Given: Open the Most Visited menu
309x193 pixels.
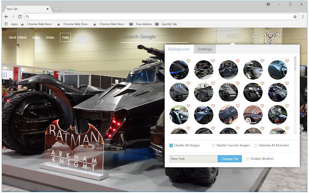Looking at the screenshot, I should tap(18, 38).
